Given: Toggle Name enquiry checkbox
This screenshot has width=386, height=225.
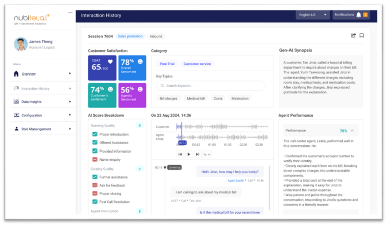Looking at the screenshot, I should 95,159.
